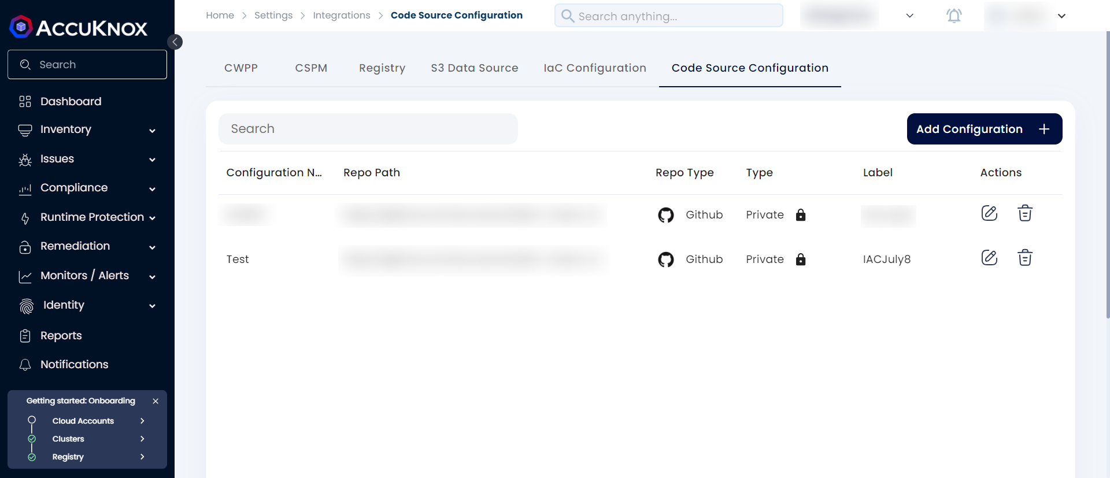Collapse the sidebar with the arrow button
Viewport: 1110px width, 478px height.
(x=175, y=42)
